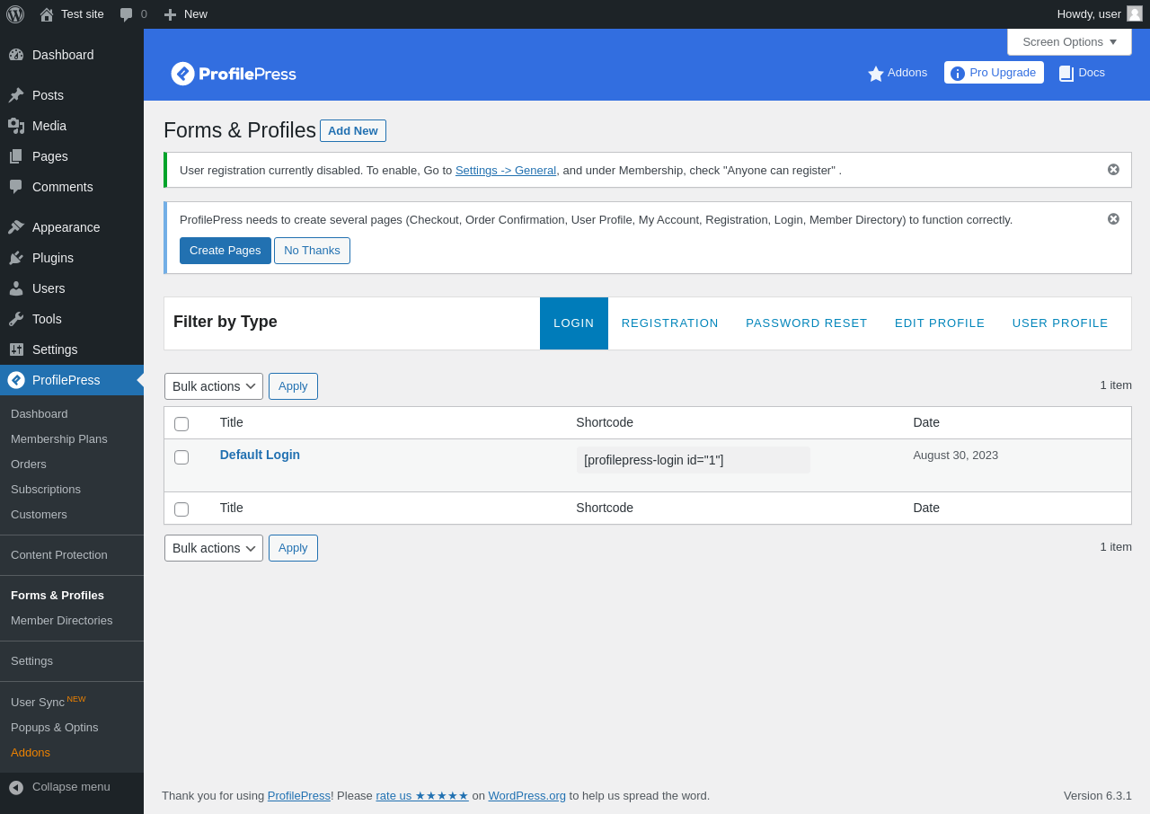
Task: Open the WordPress.org footer link
Action: 527,796
